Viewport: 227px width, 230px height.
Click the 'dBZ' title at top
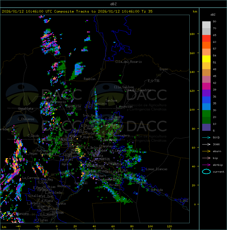coord(113,4)
